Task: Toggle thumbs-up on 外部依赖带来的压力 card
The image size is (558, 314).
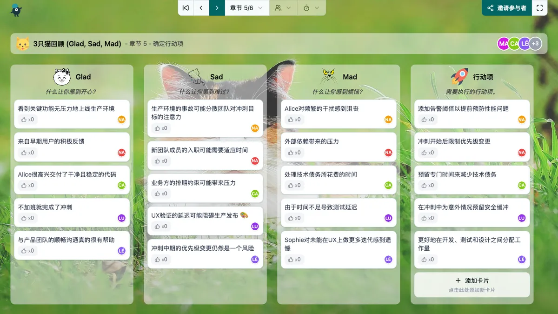Action: tap(294, 153)
